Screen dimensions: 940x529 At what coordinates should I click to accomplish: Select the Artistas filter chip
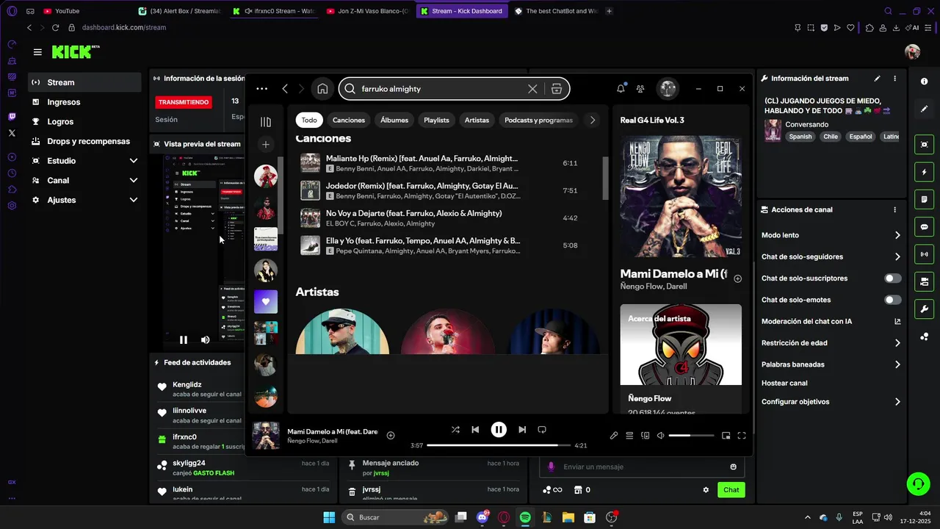(x=477, y=120)
